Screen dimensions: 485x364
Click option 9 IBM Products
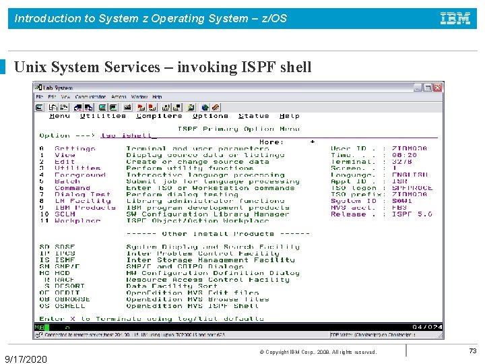[85, 208]
